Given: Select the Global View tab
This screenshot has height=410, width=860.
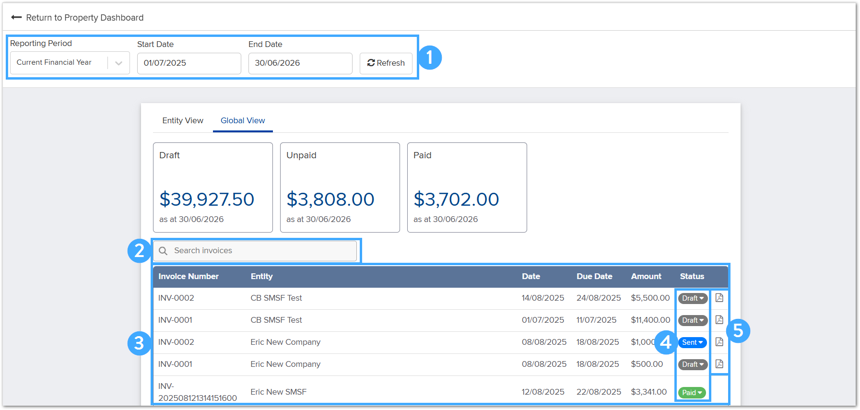Looking at the screenshot, I should [243, 120].
